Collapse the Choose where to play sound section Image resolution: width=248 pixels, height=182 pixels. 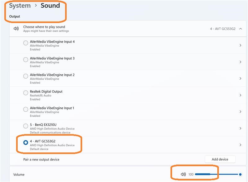tap(241, 29)
